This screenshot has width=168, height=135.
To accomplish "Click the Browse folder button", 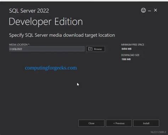I will click(x=95, y=49).
